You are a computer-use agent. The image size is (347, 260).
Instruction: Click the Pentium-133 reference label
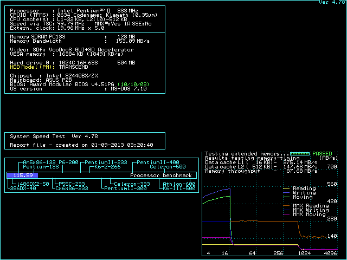[x=41, y=167]
